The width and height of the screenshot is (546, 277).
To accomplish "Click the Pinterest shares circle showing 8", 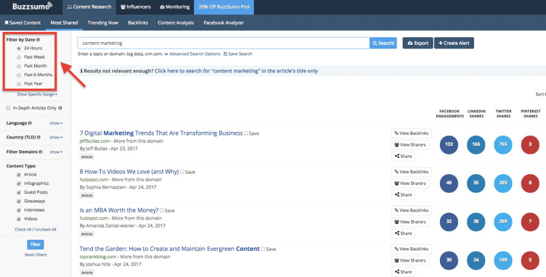I will 531,183.
